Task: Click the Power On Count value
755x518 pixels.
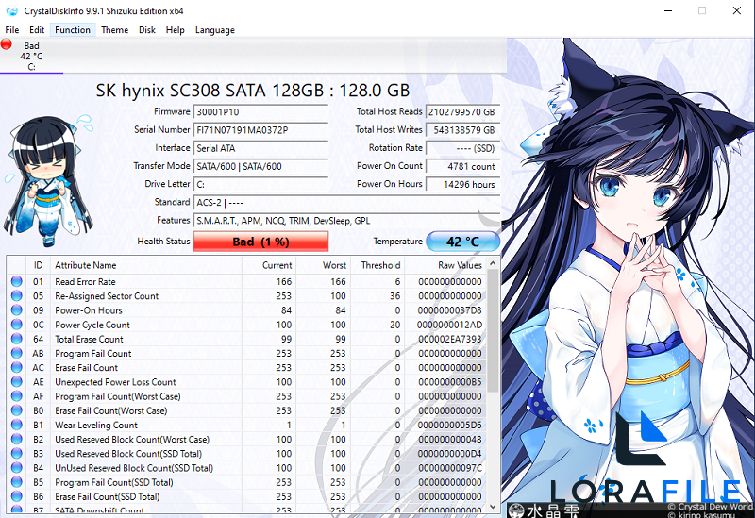Action: point(462,166)
